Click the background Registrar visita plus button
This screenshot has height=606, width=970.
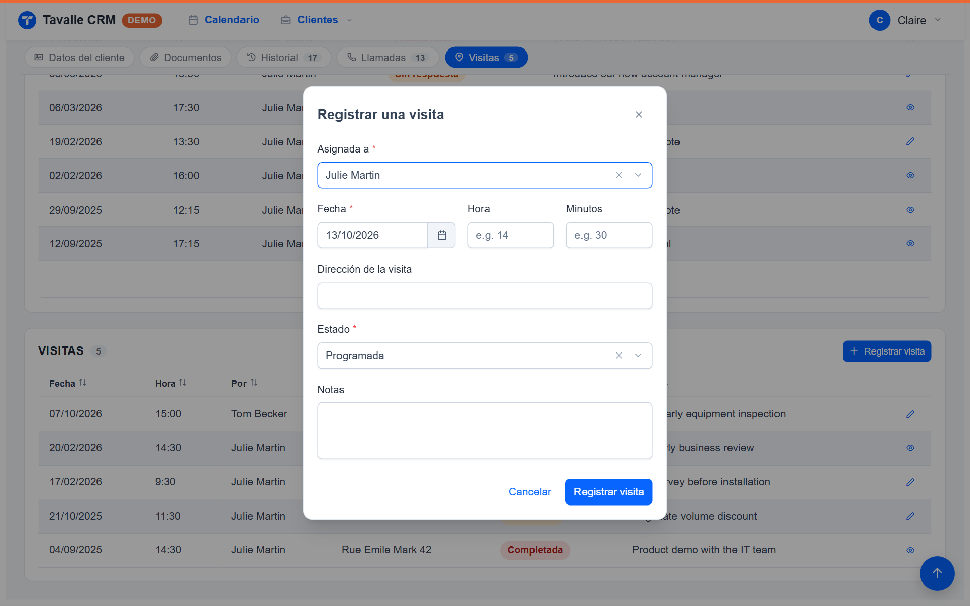(x=887, y=351)
